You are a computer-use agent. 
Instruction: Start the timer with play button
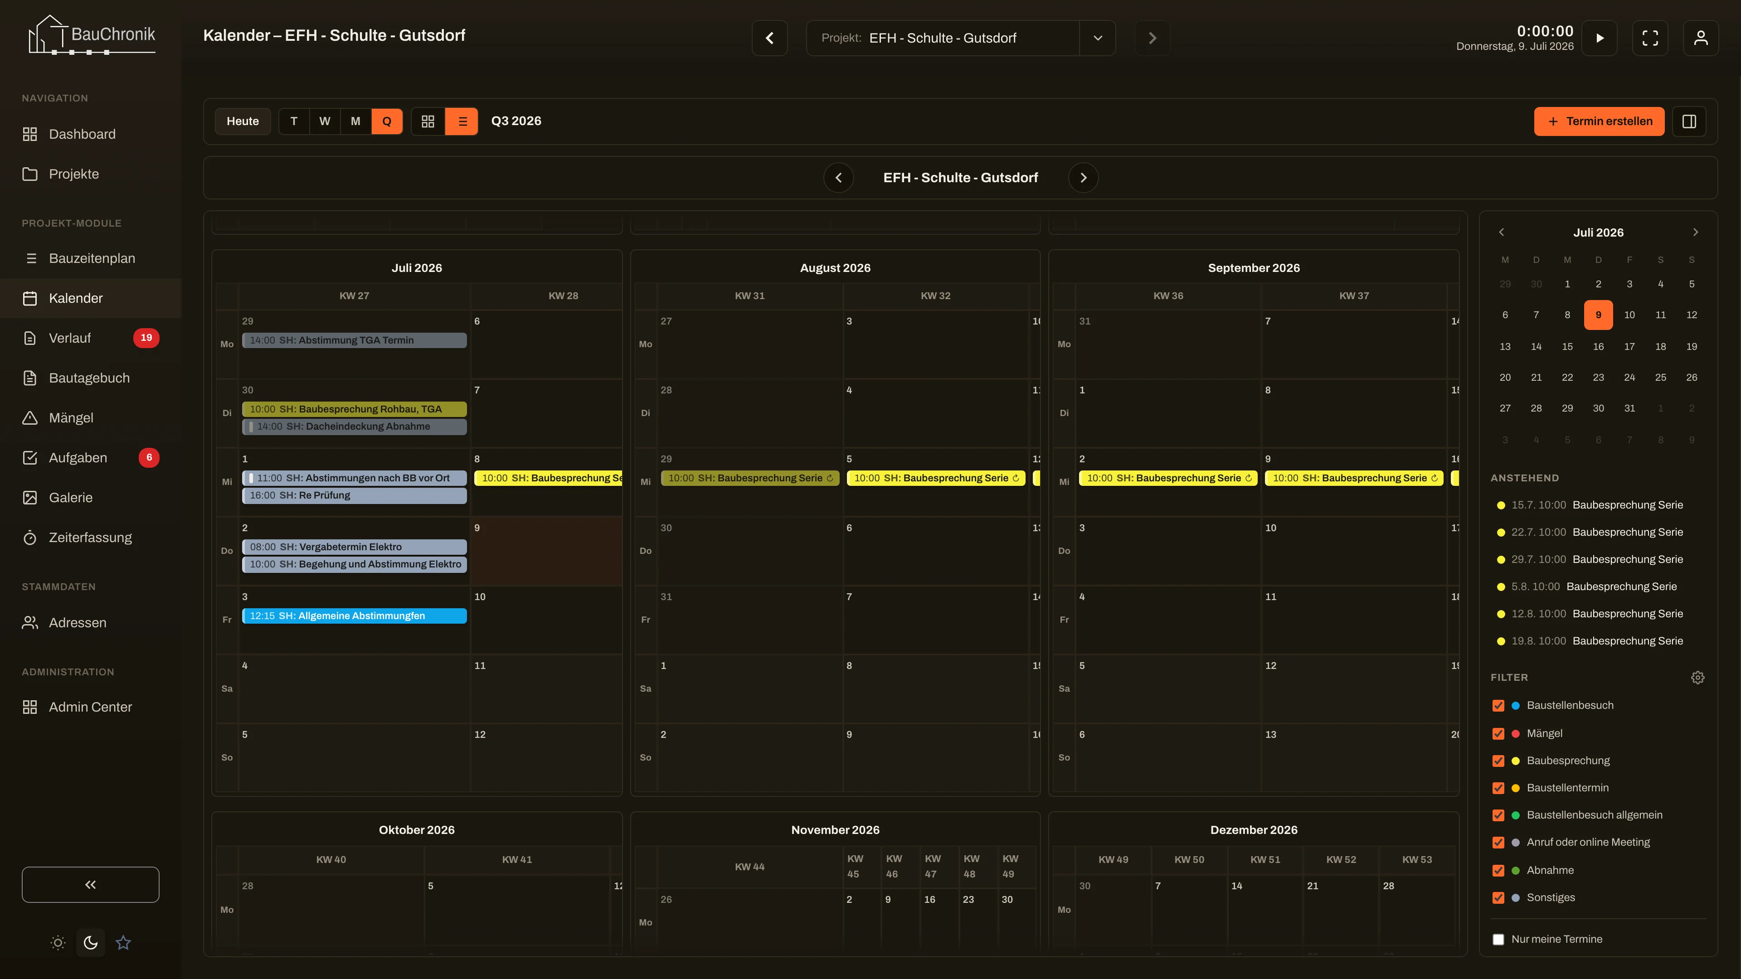[1600, 38]
